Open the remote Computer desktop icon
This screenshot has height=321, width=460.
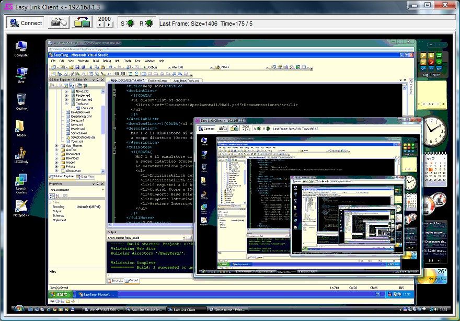[x=21, y=49]
